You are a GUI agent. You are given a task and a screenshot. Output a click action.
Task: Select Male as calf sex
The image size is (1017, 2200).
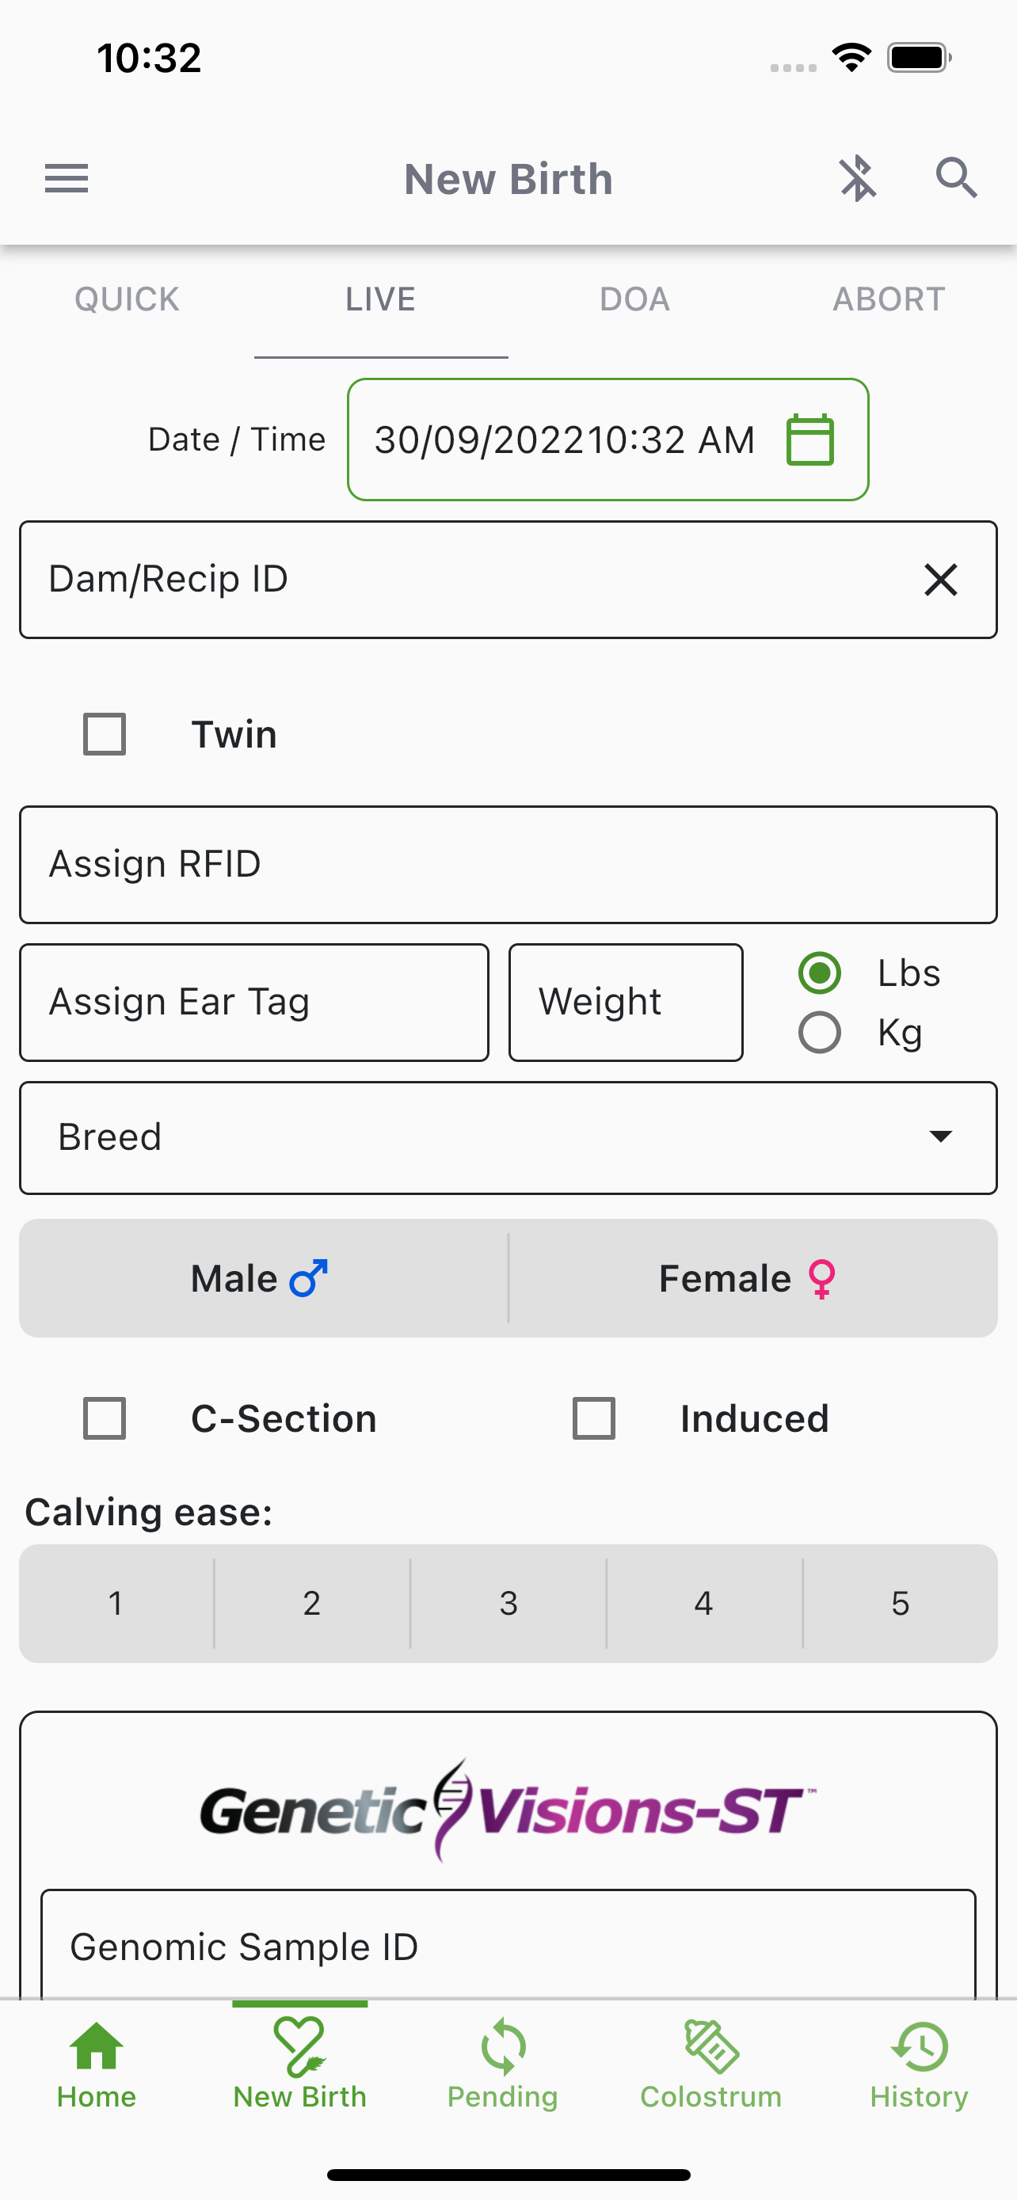pyautogui.click(x=264, y=1278)
